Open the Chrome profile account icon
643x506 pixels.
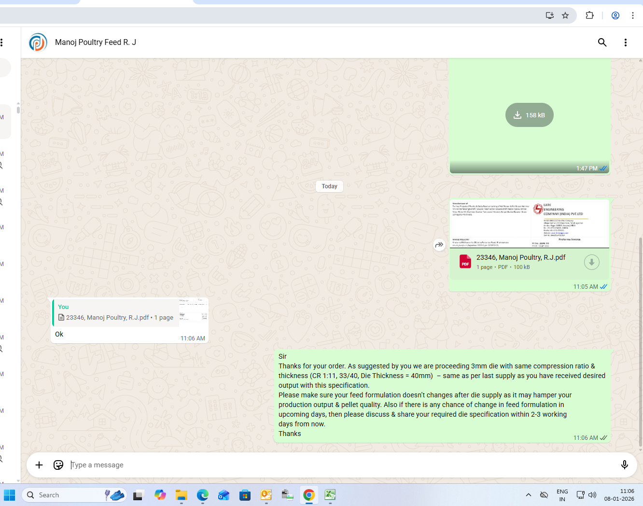[x=615, y=15]
